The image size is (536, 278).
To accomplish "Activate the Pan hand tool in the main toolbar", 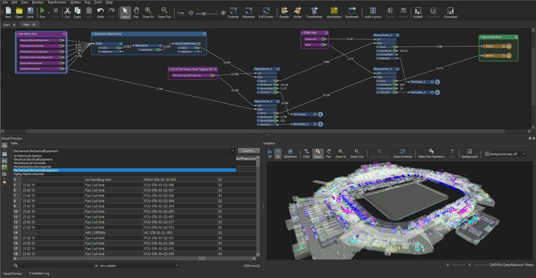I will [136, 13].
